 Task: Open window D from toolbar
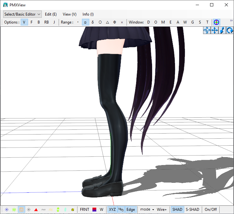(x=149, y=22)
